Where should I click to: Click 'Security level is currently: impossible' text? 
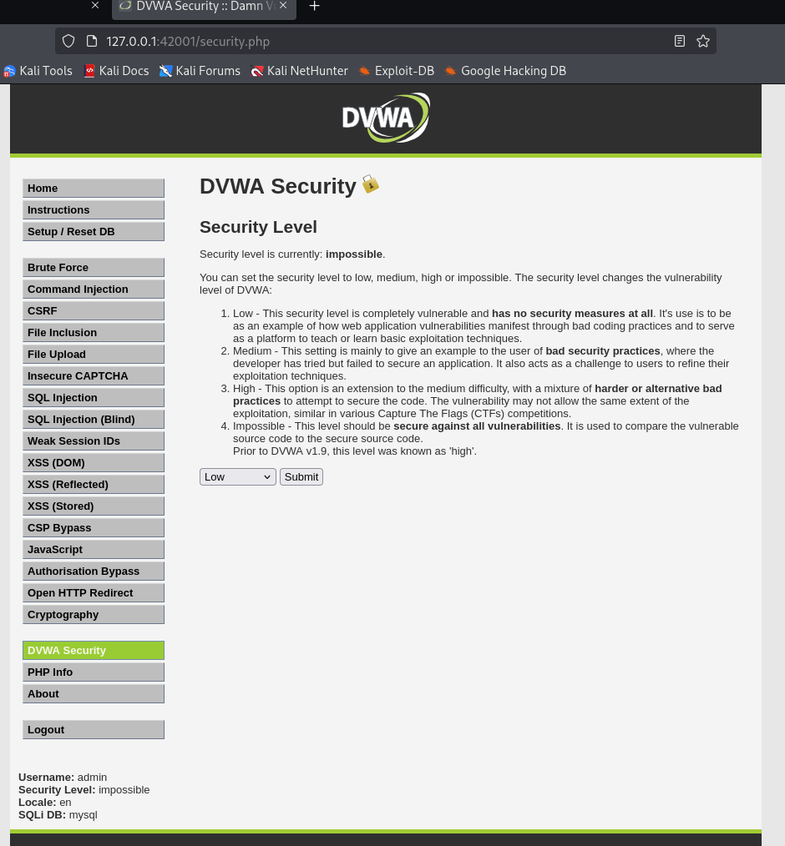pos(292,254)
